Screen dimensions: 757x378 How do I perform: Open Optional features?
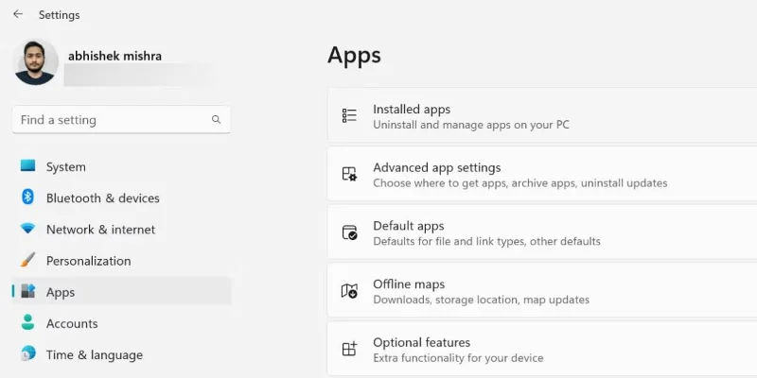tap(542, 349)
